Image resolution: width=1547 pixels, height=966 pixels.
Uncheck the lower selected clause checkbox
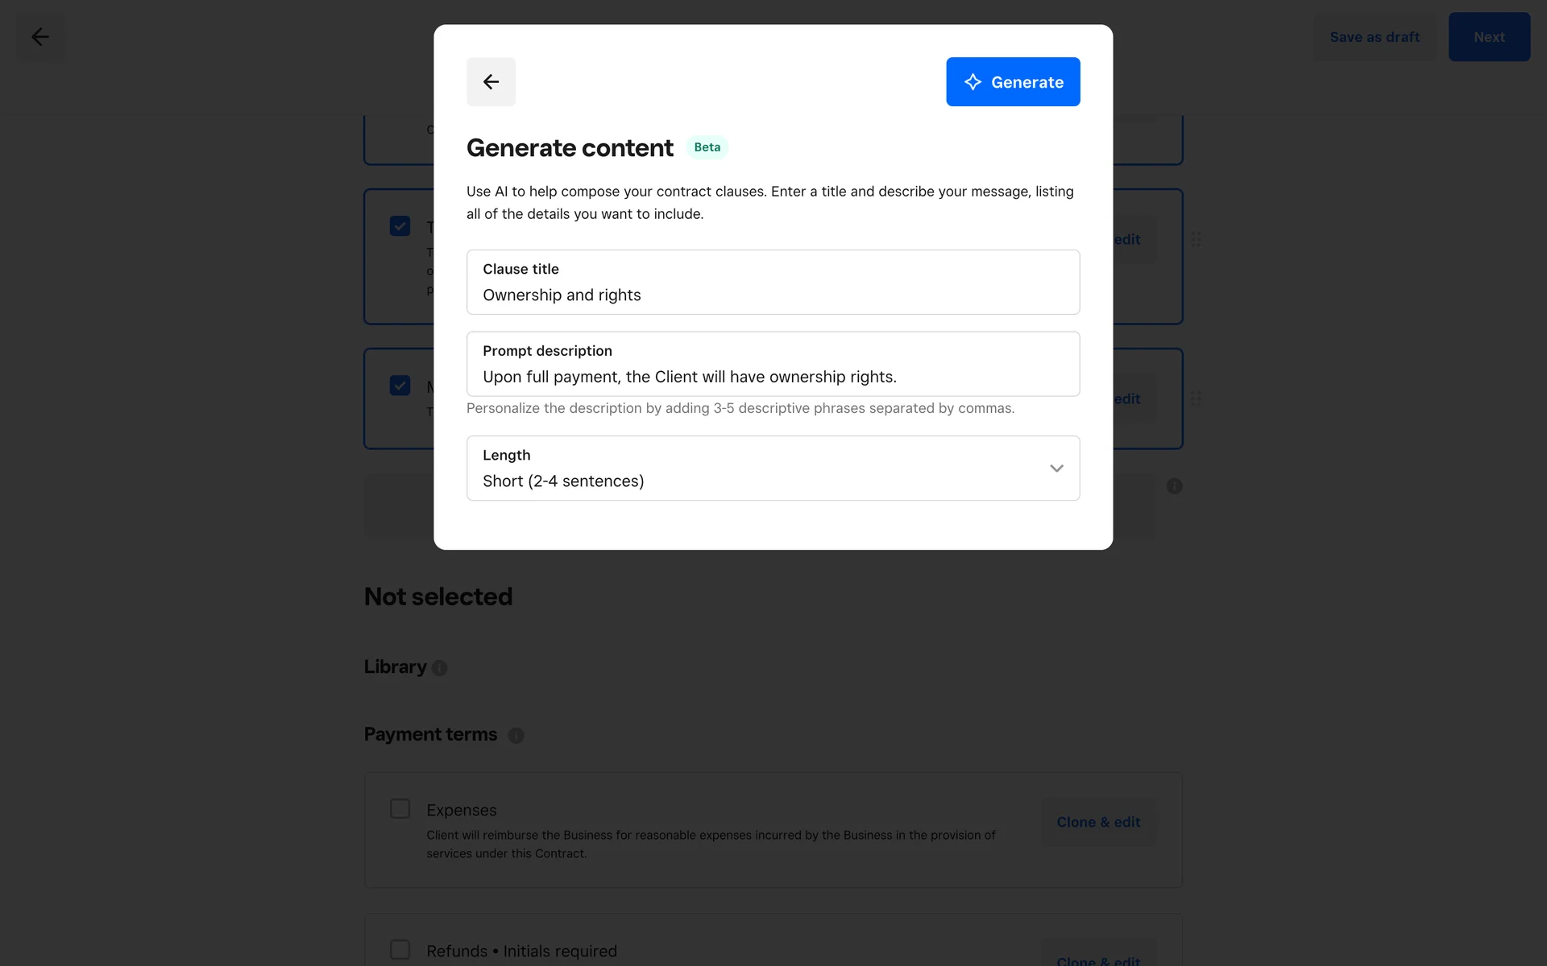[400, 386]
